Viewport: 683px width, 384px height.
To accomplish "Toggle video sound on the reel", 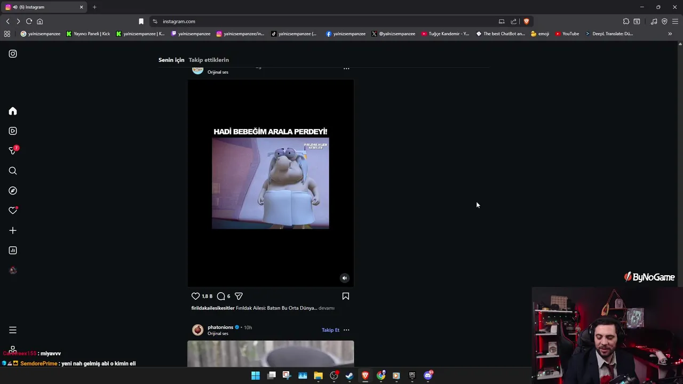I will 345,278.
